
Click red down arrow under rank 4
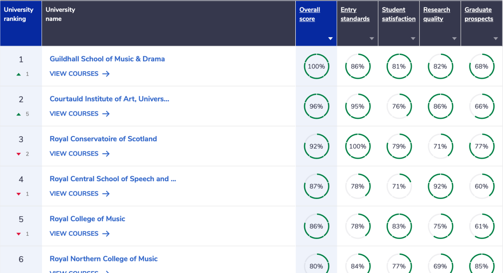pos(19,194)
